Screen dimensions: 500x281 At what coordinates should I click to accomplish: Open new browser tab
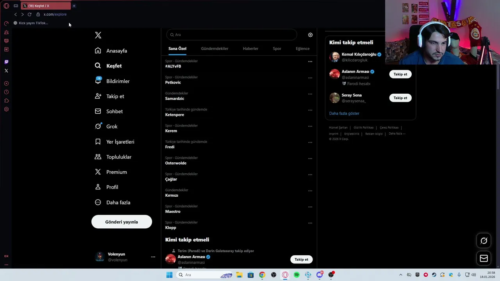click(74, 6)
